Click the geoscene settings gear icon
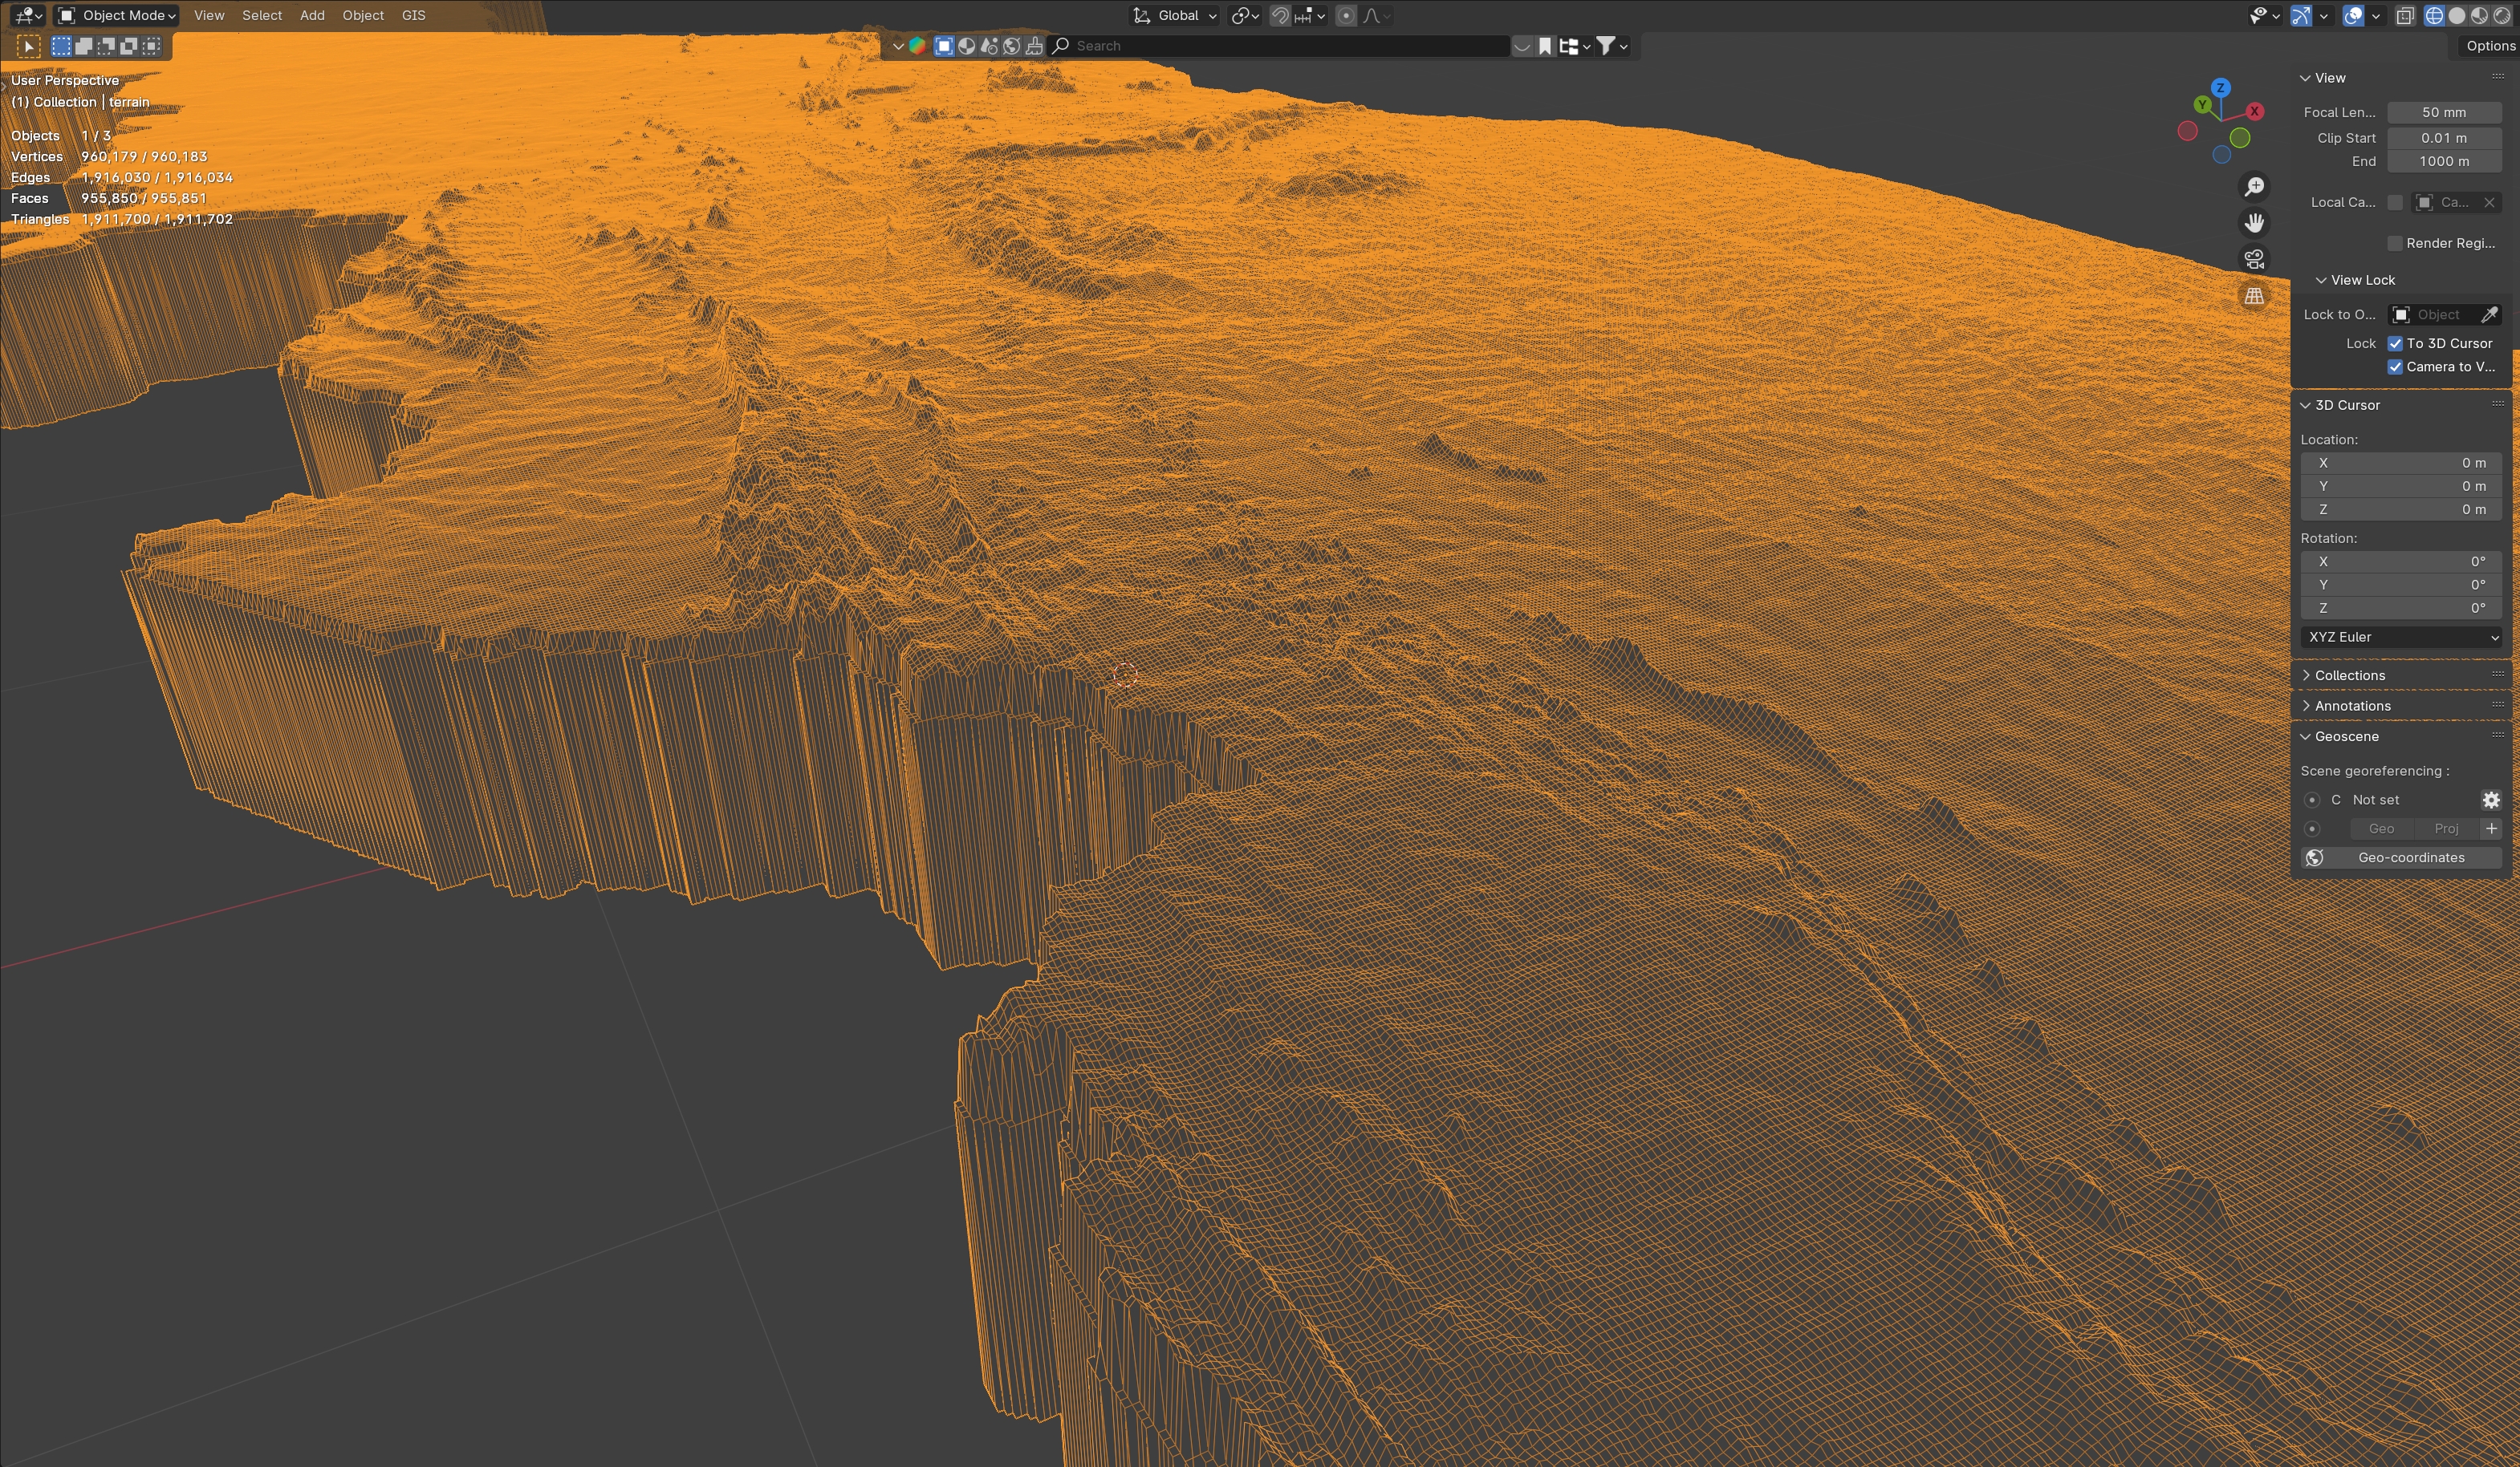The image size is (2520, 1467). point(2490,800)
